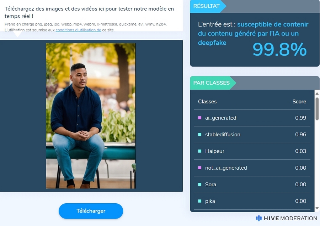
Task: Click the 99.8% result score
Action: point(279,49)
